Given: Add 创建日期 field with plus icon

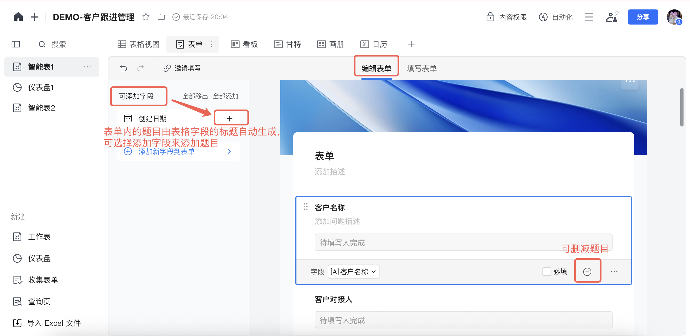Looking at the screenshot, I should (x=230, y=118).
